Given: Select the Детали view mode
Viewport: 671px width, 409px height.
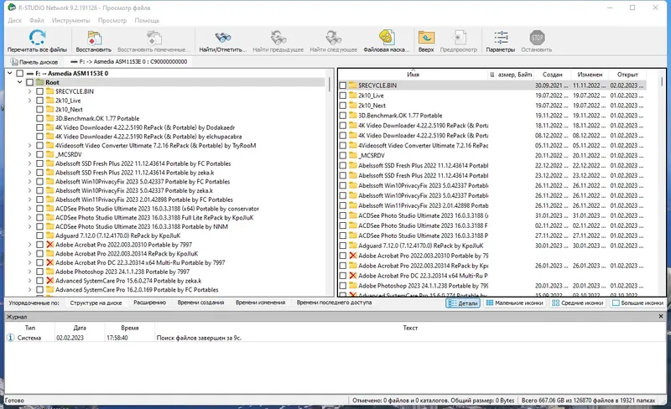Looking at the screenshot, I should pos(463,303).
